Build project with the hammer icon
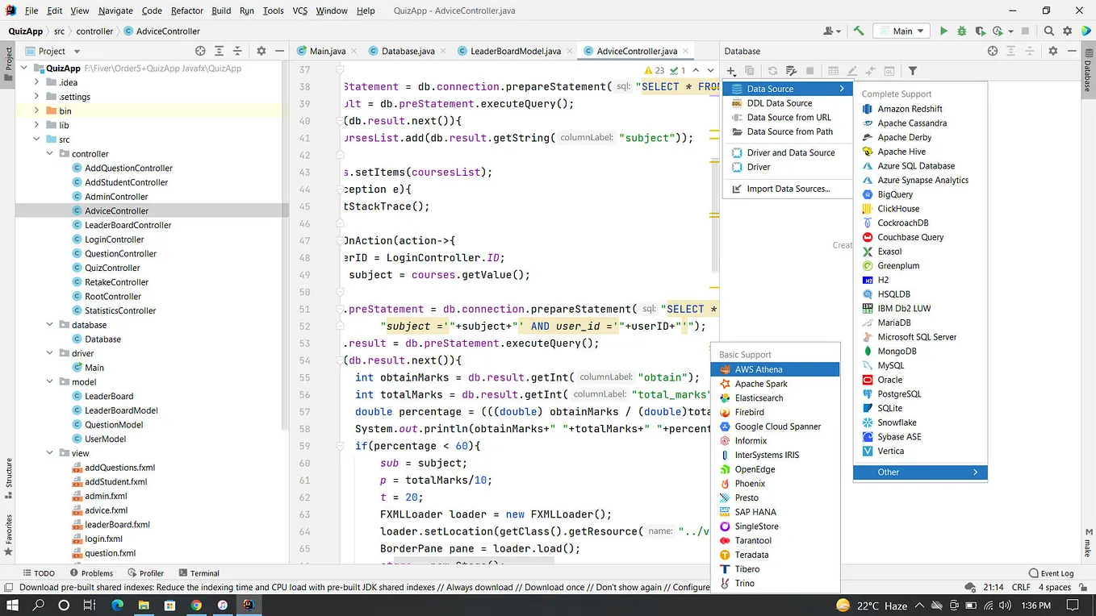Screen dimensions: 1096x616 pos(859,31)
